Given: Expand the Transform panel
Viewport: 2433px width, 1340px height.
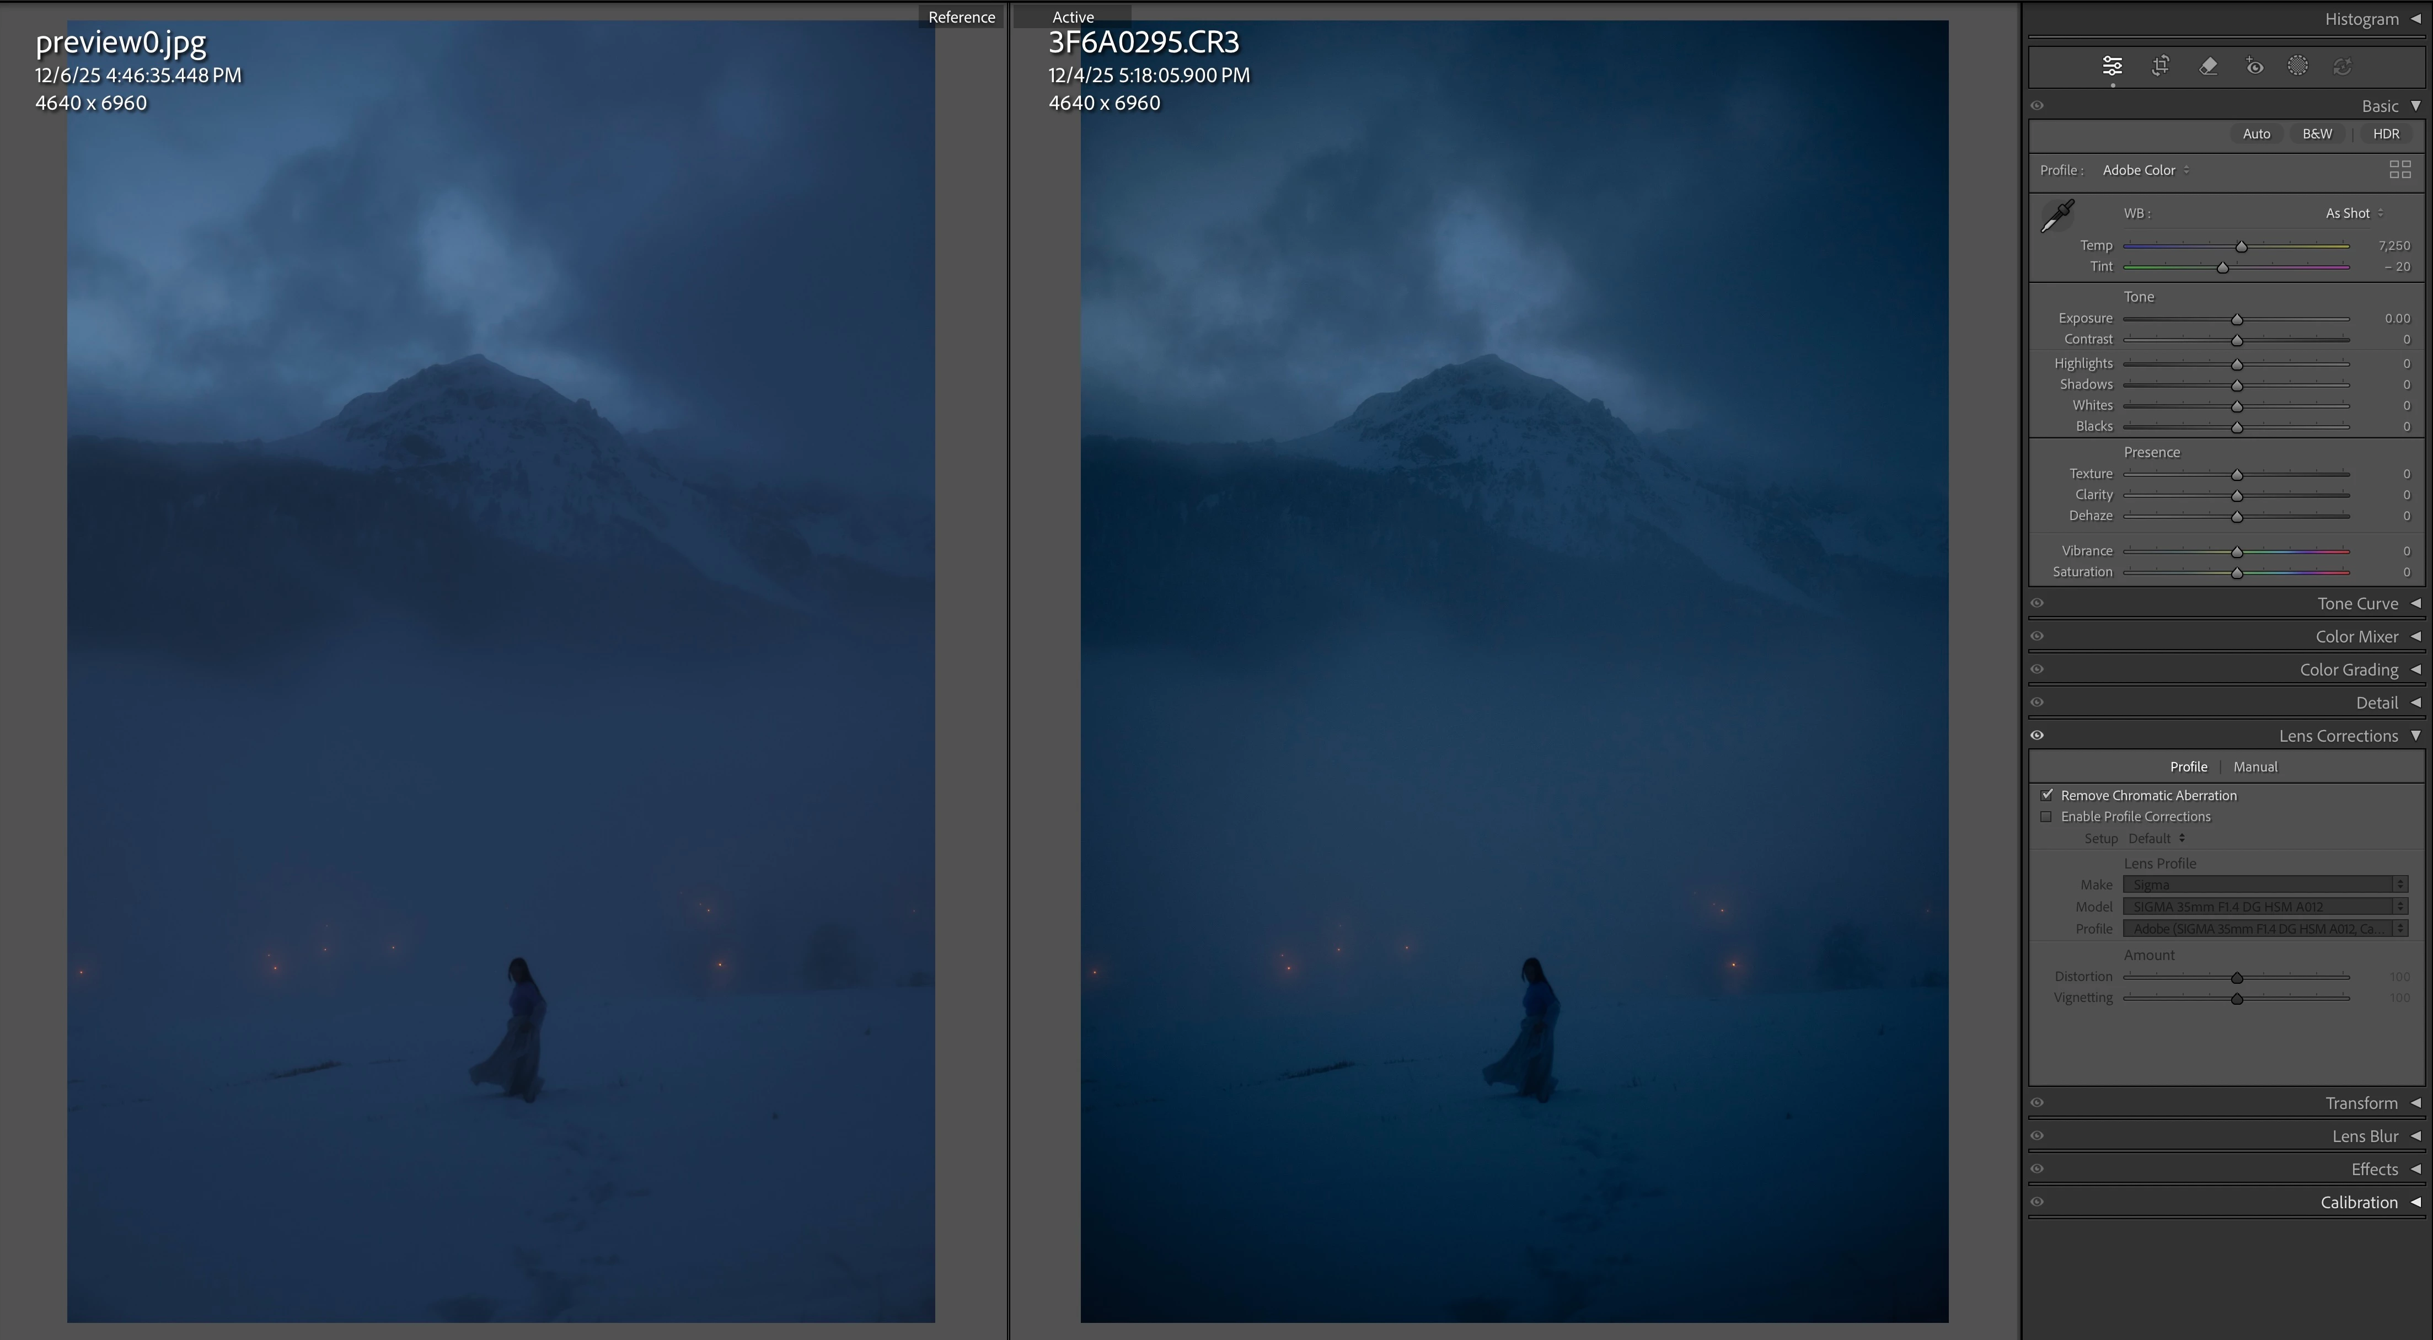Looking at the screenshot, I should (2416, 1103).
